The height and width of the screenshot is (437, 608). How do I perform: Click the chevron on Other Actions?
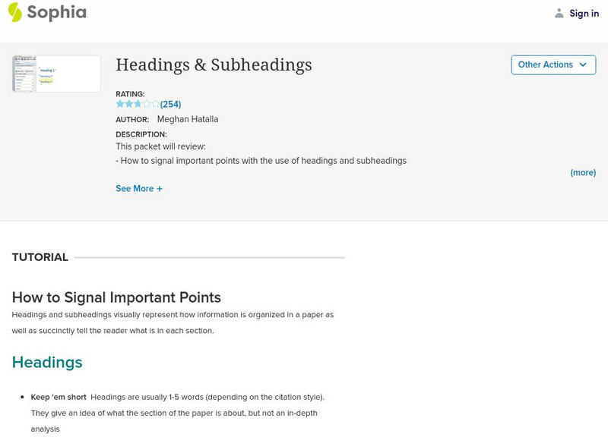(x=581, y=64)
